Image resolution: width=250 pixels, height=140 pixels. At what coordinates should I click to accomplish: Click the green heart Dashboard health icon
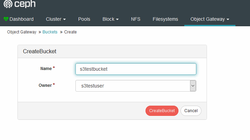[x=6, y=19]
